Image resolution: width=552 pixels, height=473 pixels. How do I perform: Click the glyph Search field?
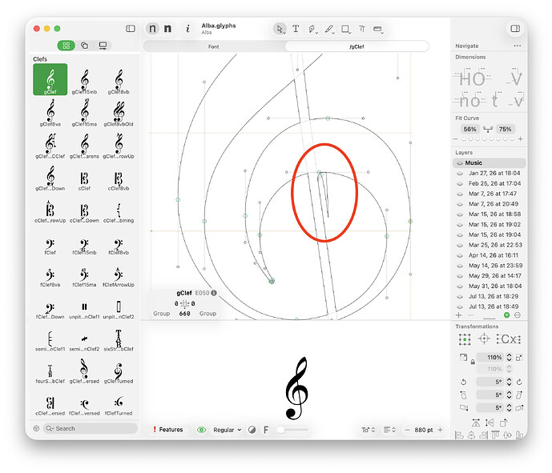[91, 428]
